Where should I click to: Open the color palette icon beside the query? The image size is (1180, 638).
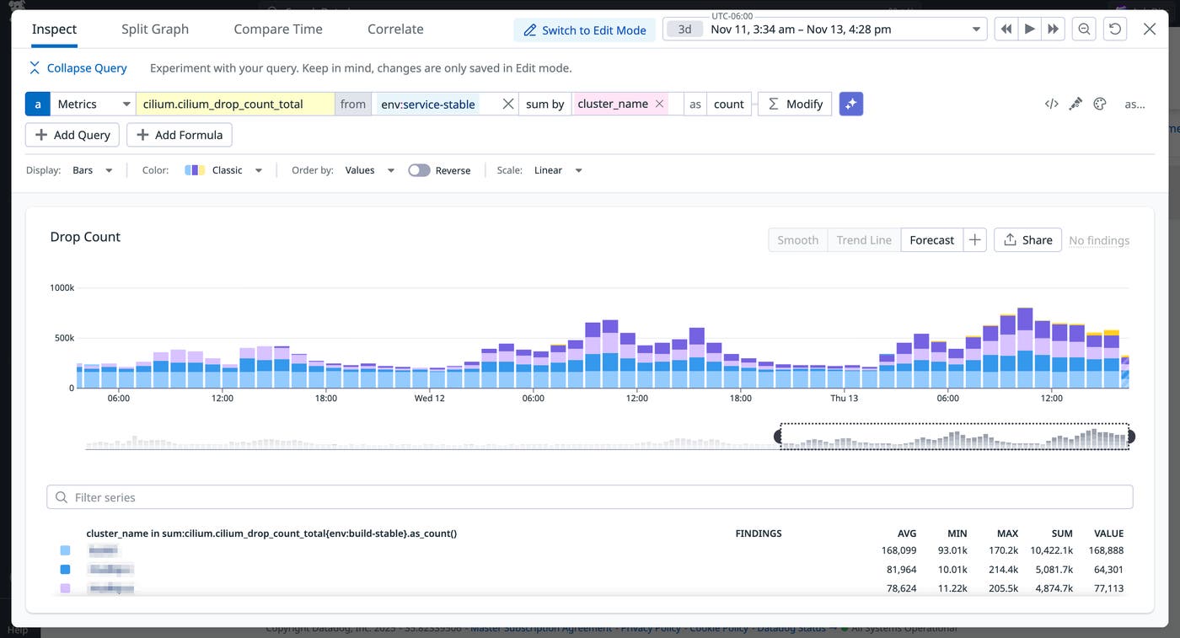coord(1098,103)
